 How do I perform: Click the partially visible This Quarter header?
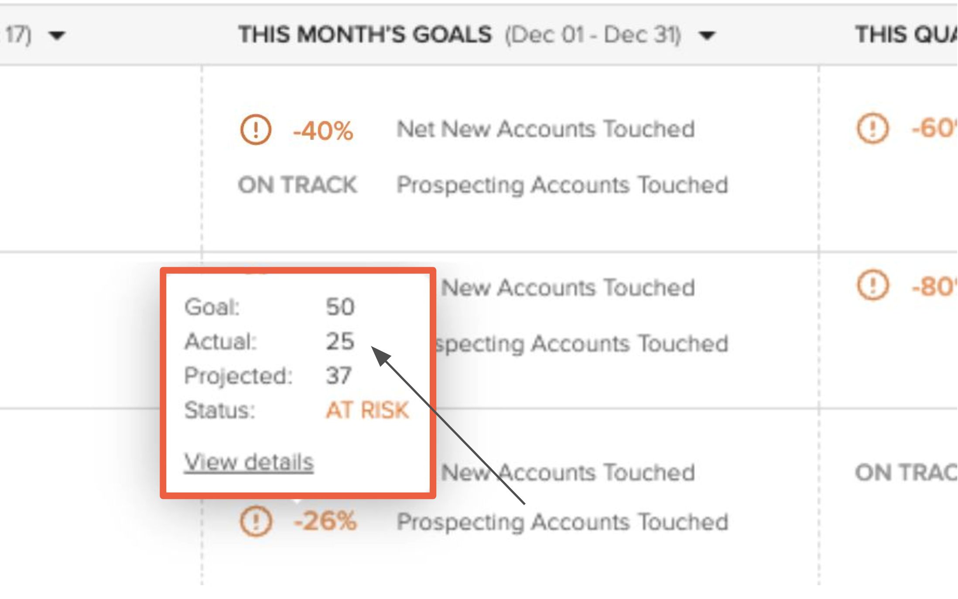pos(905,34)
